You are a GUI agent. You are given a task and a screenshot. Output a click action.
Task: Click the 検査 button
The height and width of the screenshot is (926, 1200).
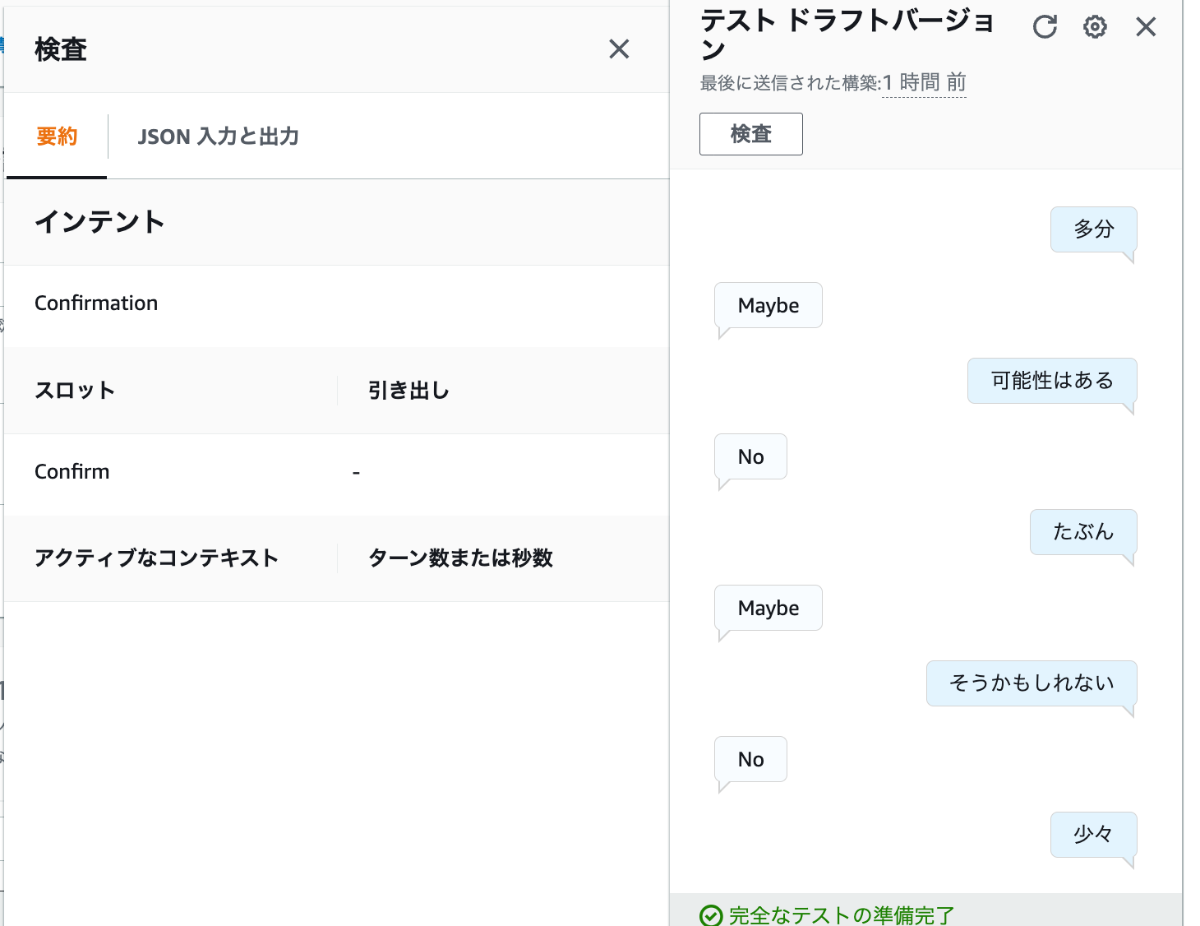(750, 134)
